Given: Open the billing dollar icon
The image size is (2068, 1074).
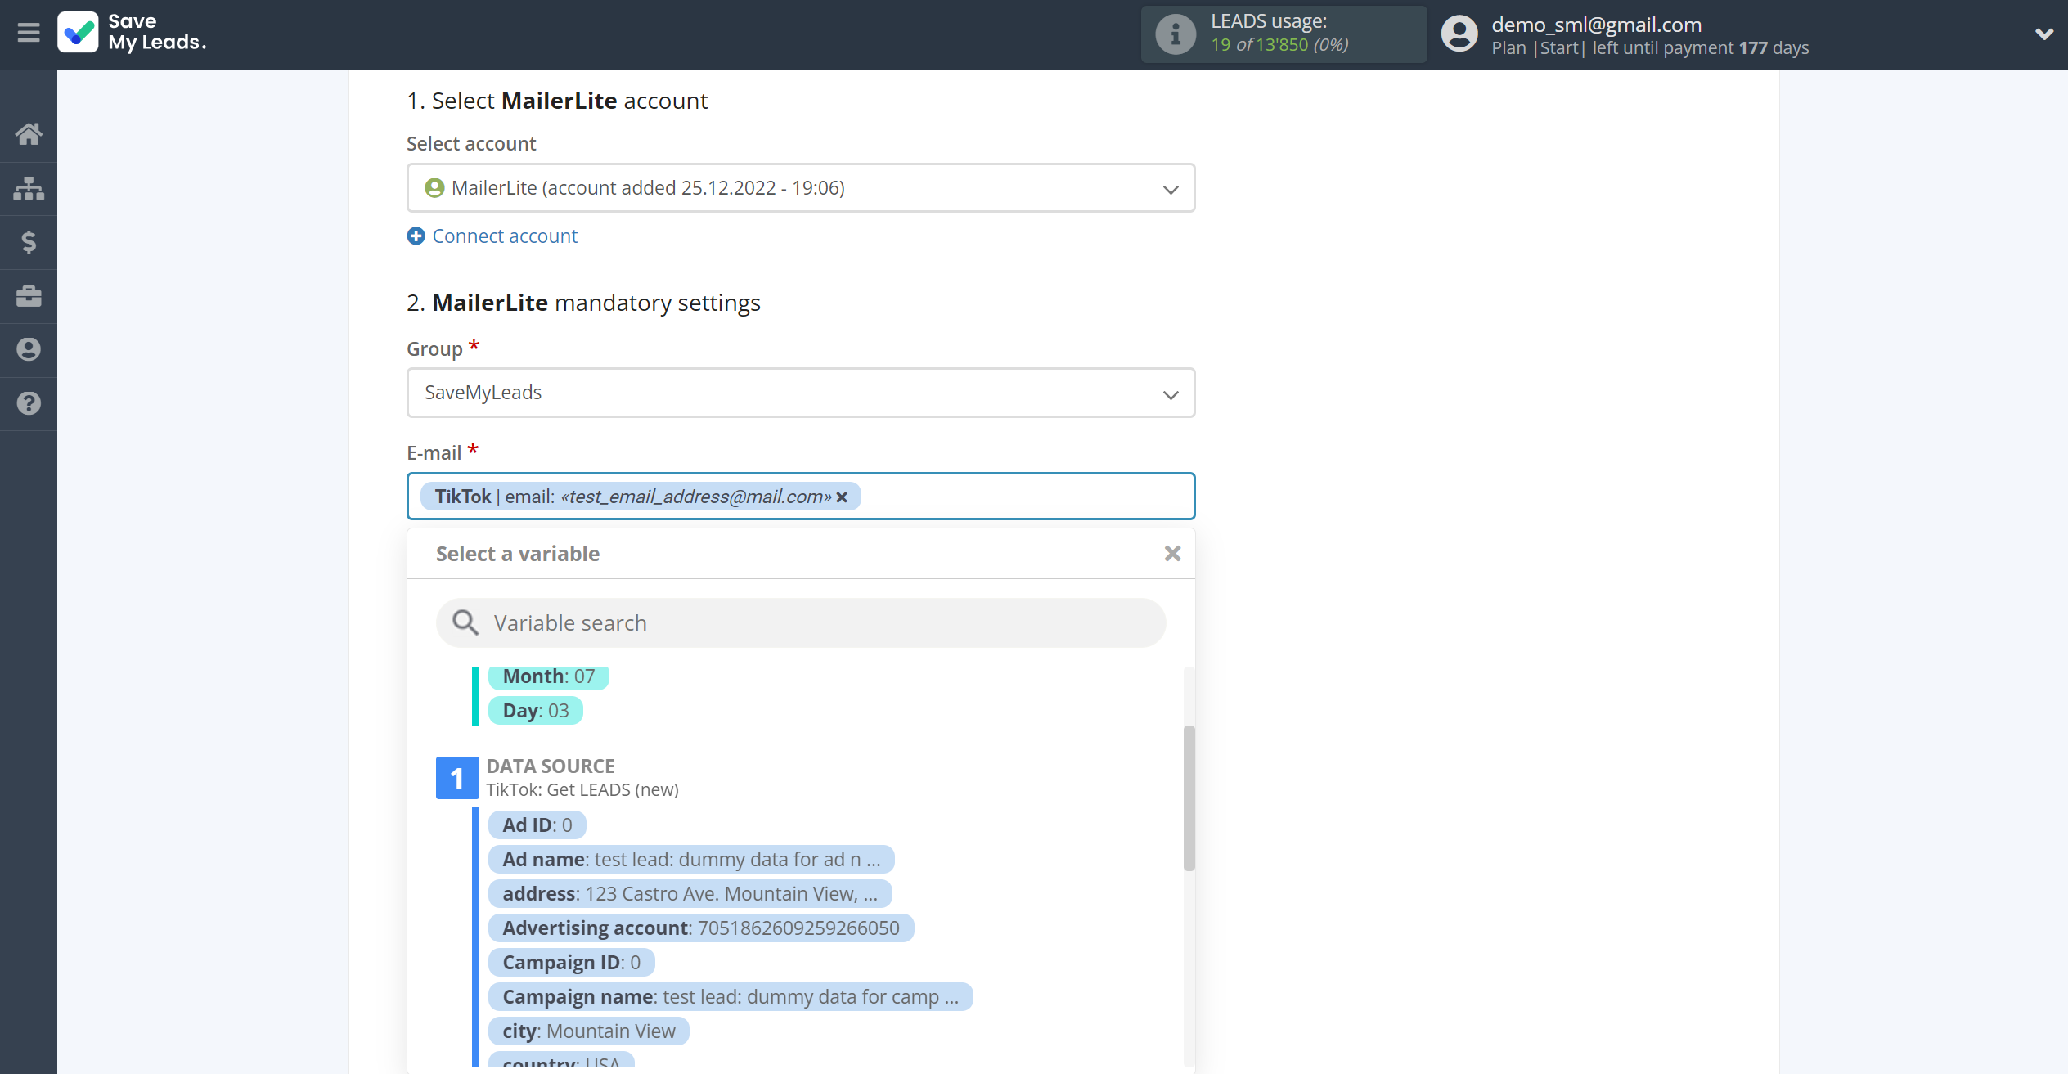Looking at the screenshot, I should pyautogui.click(x=29, y=242).
